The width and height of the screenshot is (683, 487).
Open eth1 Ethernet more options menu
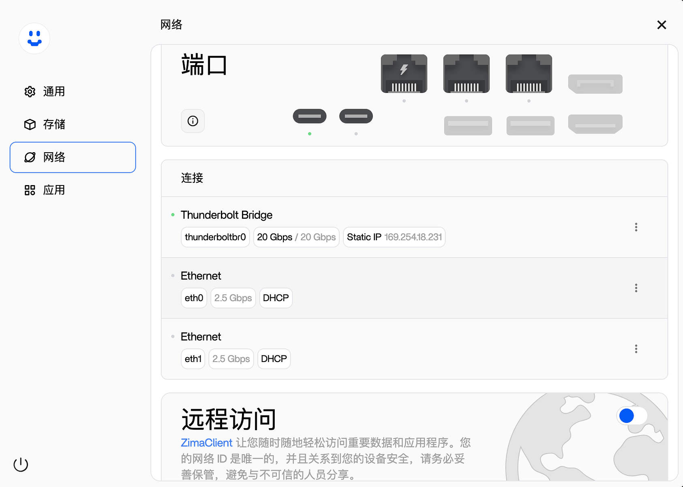point(636,349)
